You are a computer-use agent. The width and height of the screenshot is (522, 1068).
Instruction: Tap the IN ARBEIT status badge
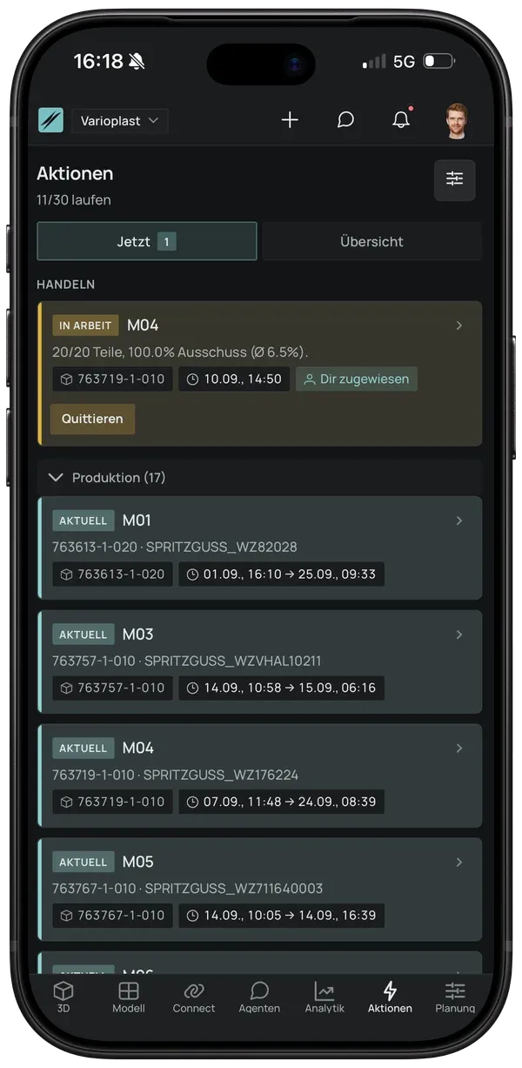85,326
